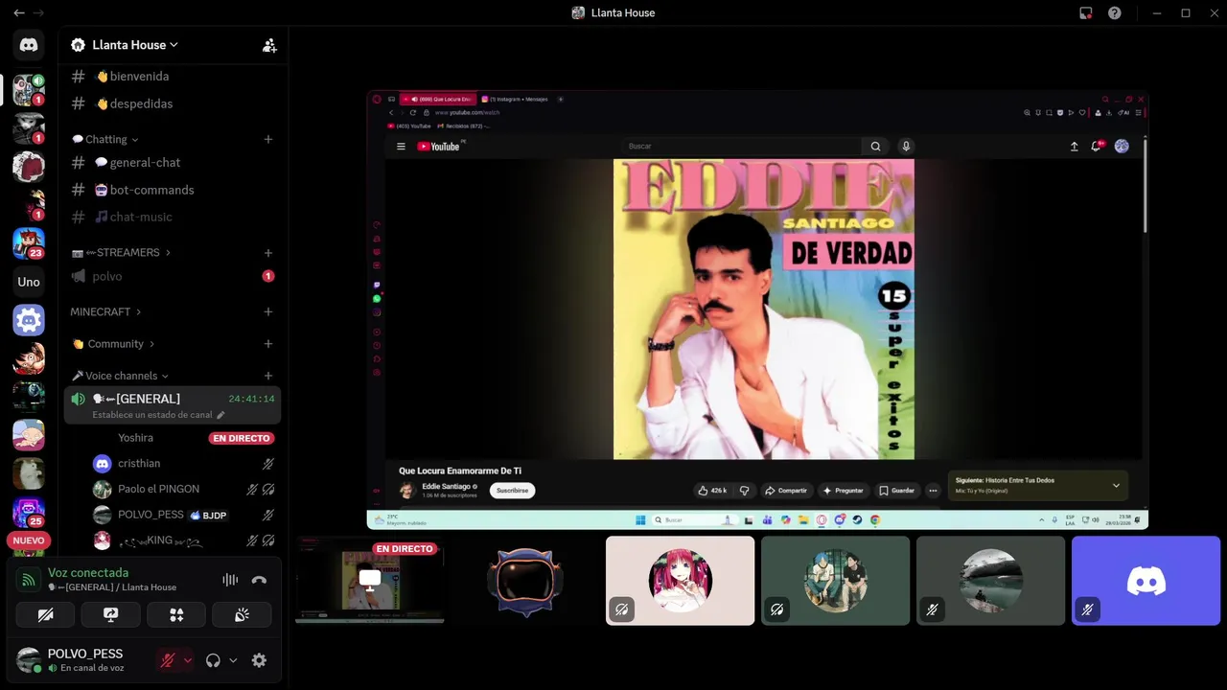
Task: Click Yoshira's EN DIRECTO live badge
Action: coord(242,438)
